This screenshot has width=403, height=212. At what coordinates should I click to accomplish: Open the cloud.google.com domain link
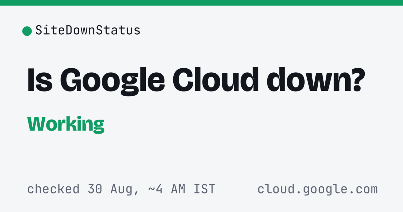[x=317, y=189]
